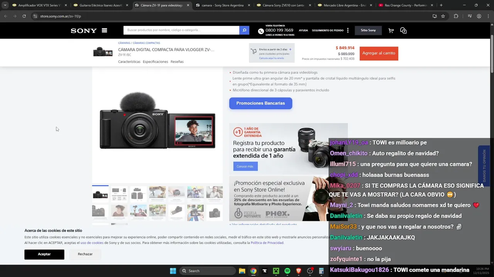Image resolution: width=494 pixels, height=277 pixels.
Task: Open a new browser tab
Action: point(441,5)
